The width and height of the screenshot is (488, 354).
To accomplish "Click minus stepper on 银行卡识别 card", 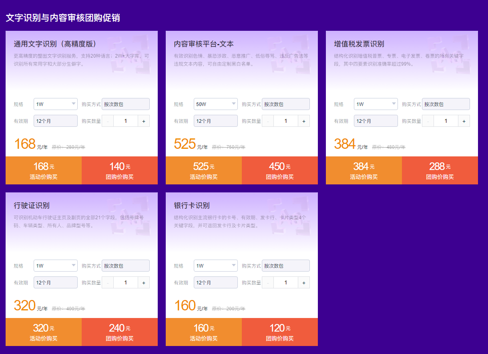I will [268, 282].
